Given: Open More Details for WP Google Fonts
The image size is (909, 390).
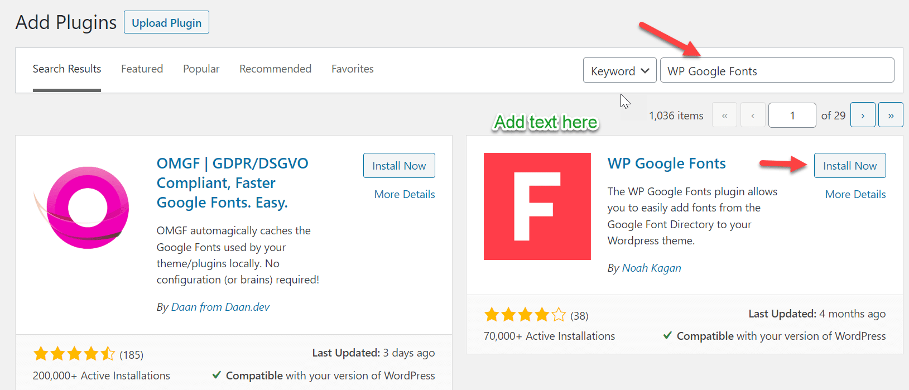Looking at the screenshot, I should pos(855,194).
